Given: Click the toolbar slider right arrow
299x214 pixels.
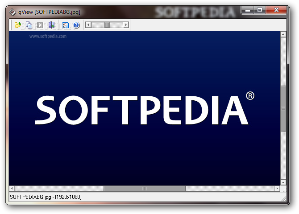Looking at the screenshot, I should [126, 25].
